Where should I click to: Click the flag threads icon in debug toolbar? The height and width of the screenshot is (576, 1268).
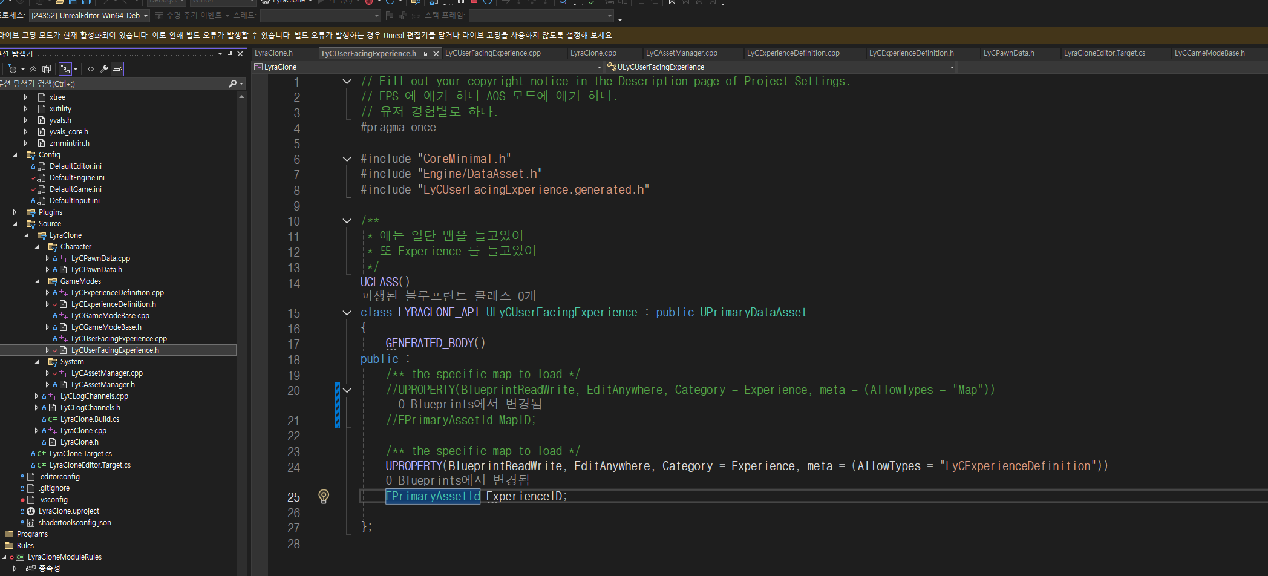390,16
